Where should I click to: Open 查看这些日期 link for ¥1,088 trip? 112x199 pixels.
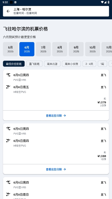56,169
